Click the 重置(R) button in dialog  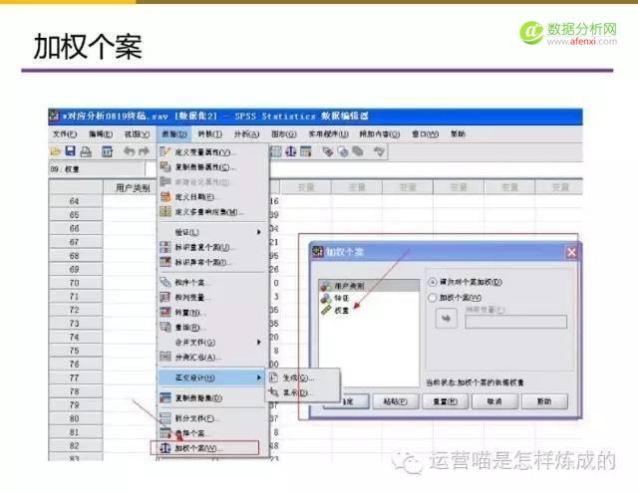(x=445, y=401)
